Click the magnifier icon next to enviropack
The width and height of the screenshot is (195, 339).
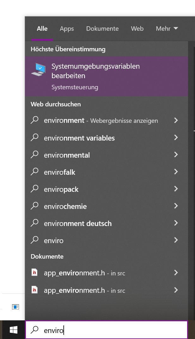point(35,189)
